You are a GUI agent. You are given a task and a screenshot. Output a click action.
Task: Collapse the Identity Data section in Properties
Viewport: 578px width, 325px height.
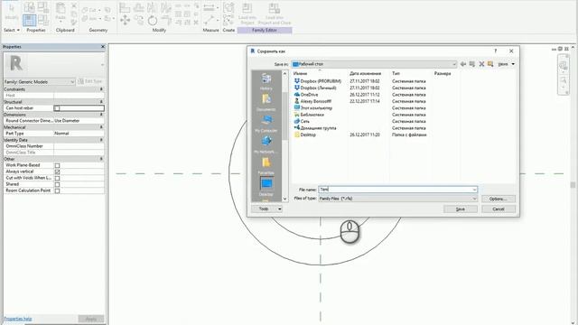[x=101, y=140]
